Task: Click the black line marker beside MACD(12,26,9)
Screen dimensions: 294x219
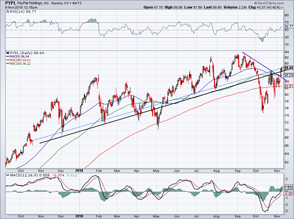Action: [8, 175]
